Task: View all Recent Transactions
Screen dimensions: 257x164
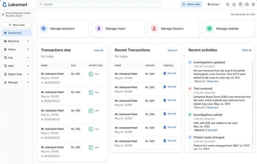Action: click(172, 50)
